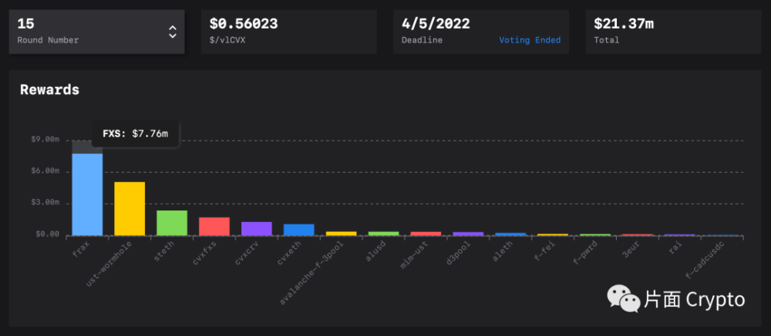771x336 pixels.
Task: Click the $6.00m y-axis label
Action: (45, 171)
